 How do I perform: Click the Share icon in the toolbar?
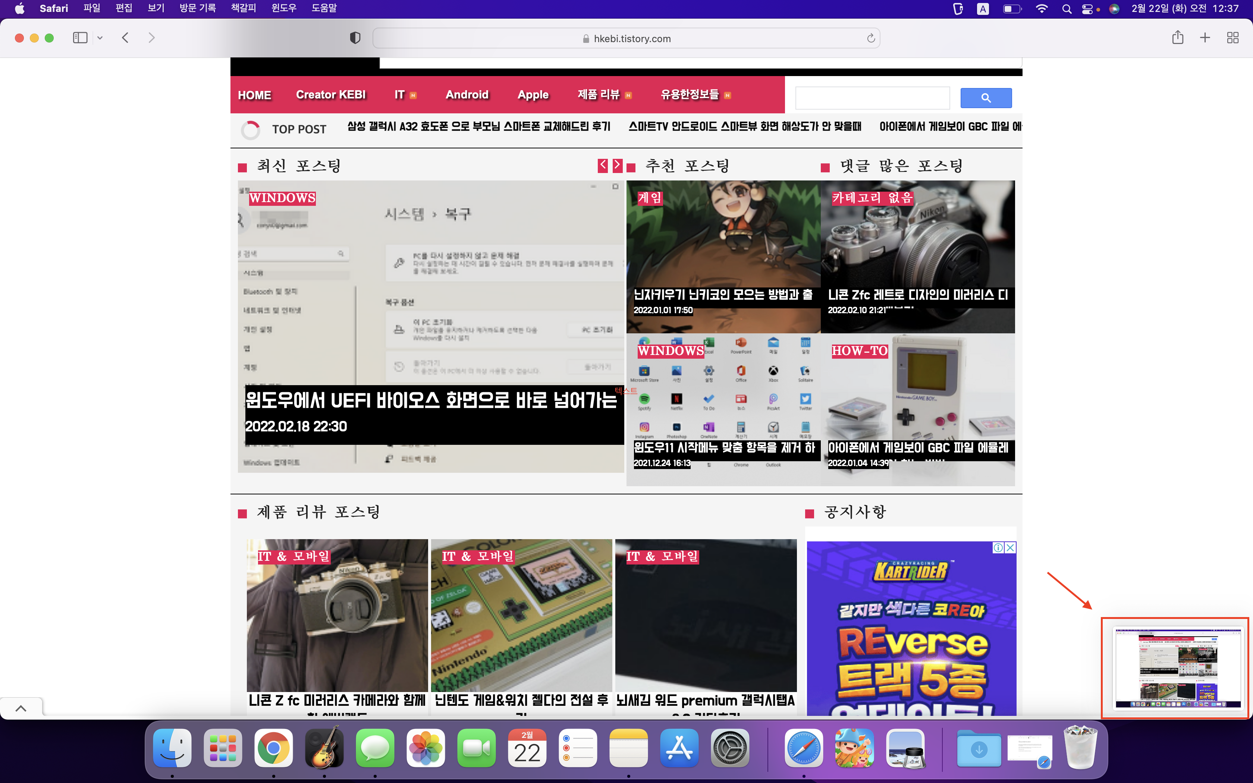coord(1177,37)
